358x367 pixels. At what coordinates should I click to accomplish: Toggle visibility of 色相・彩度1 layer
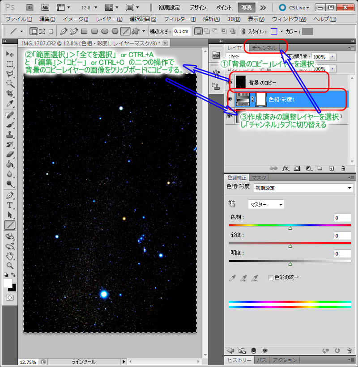tap(230, 99)
